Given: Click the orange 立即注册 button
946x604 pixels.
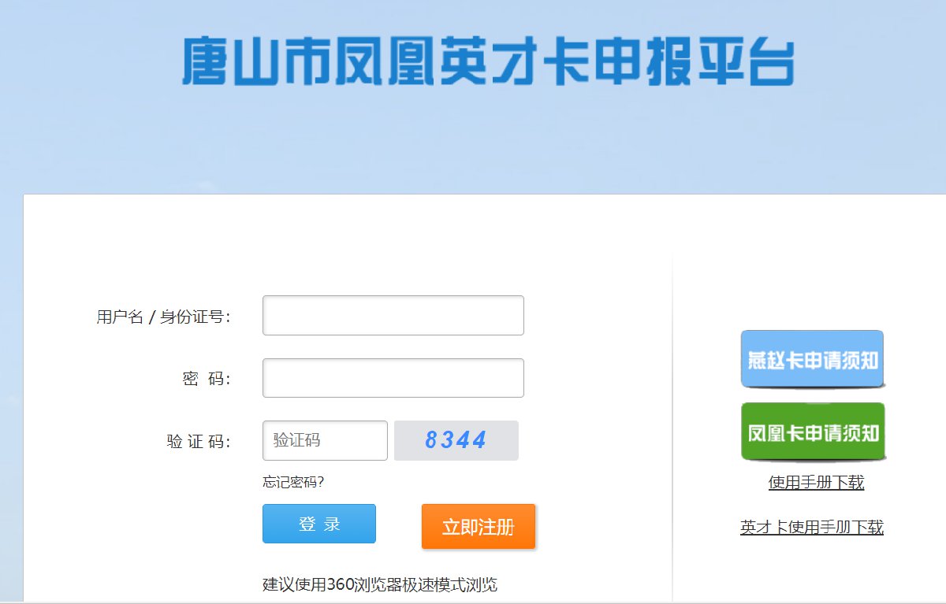Looking at the screenshot, I should click(479, 527).
